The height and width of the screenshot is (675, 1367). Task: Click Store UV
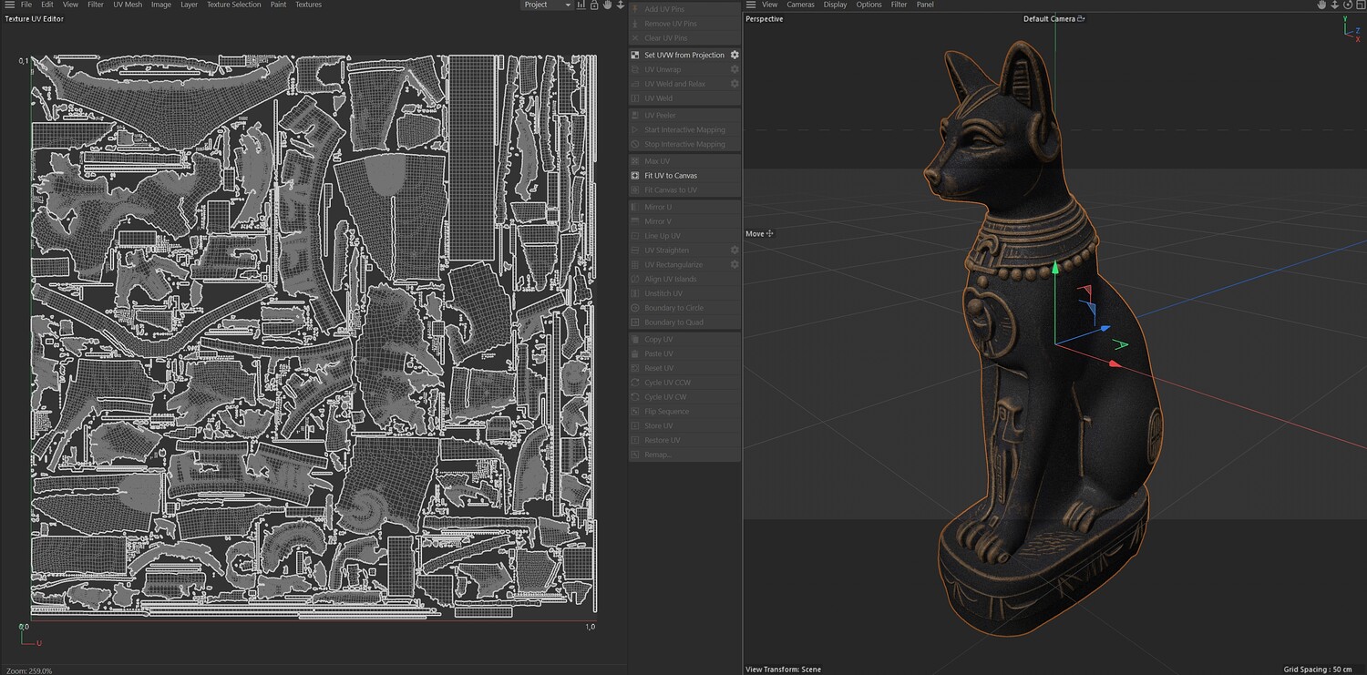pyautogui.click(x=658, y=426)
